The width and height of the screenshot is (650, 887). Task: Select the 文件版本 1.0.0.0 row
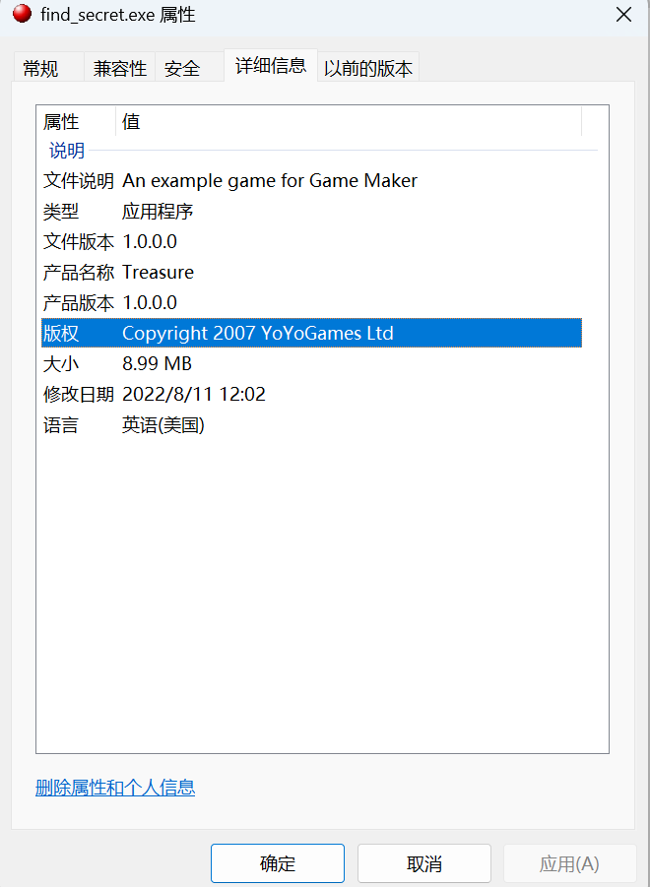click(x=312, y=242)
